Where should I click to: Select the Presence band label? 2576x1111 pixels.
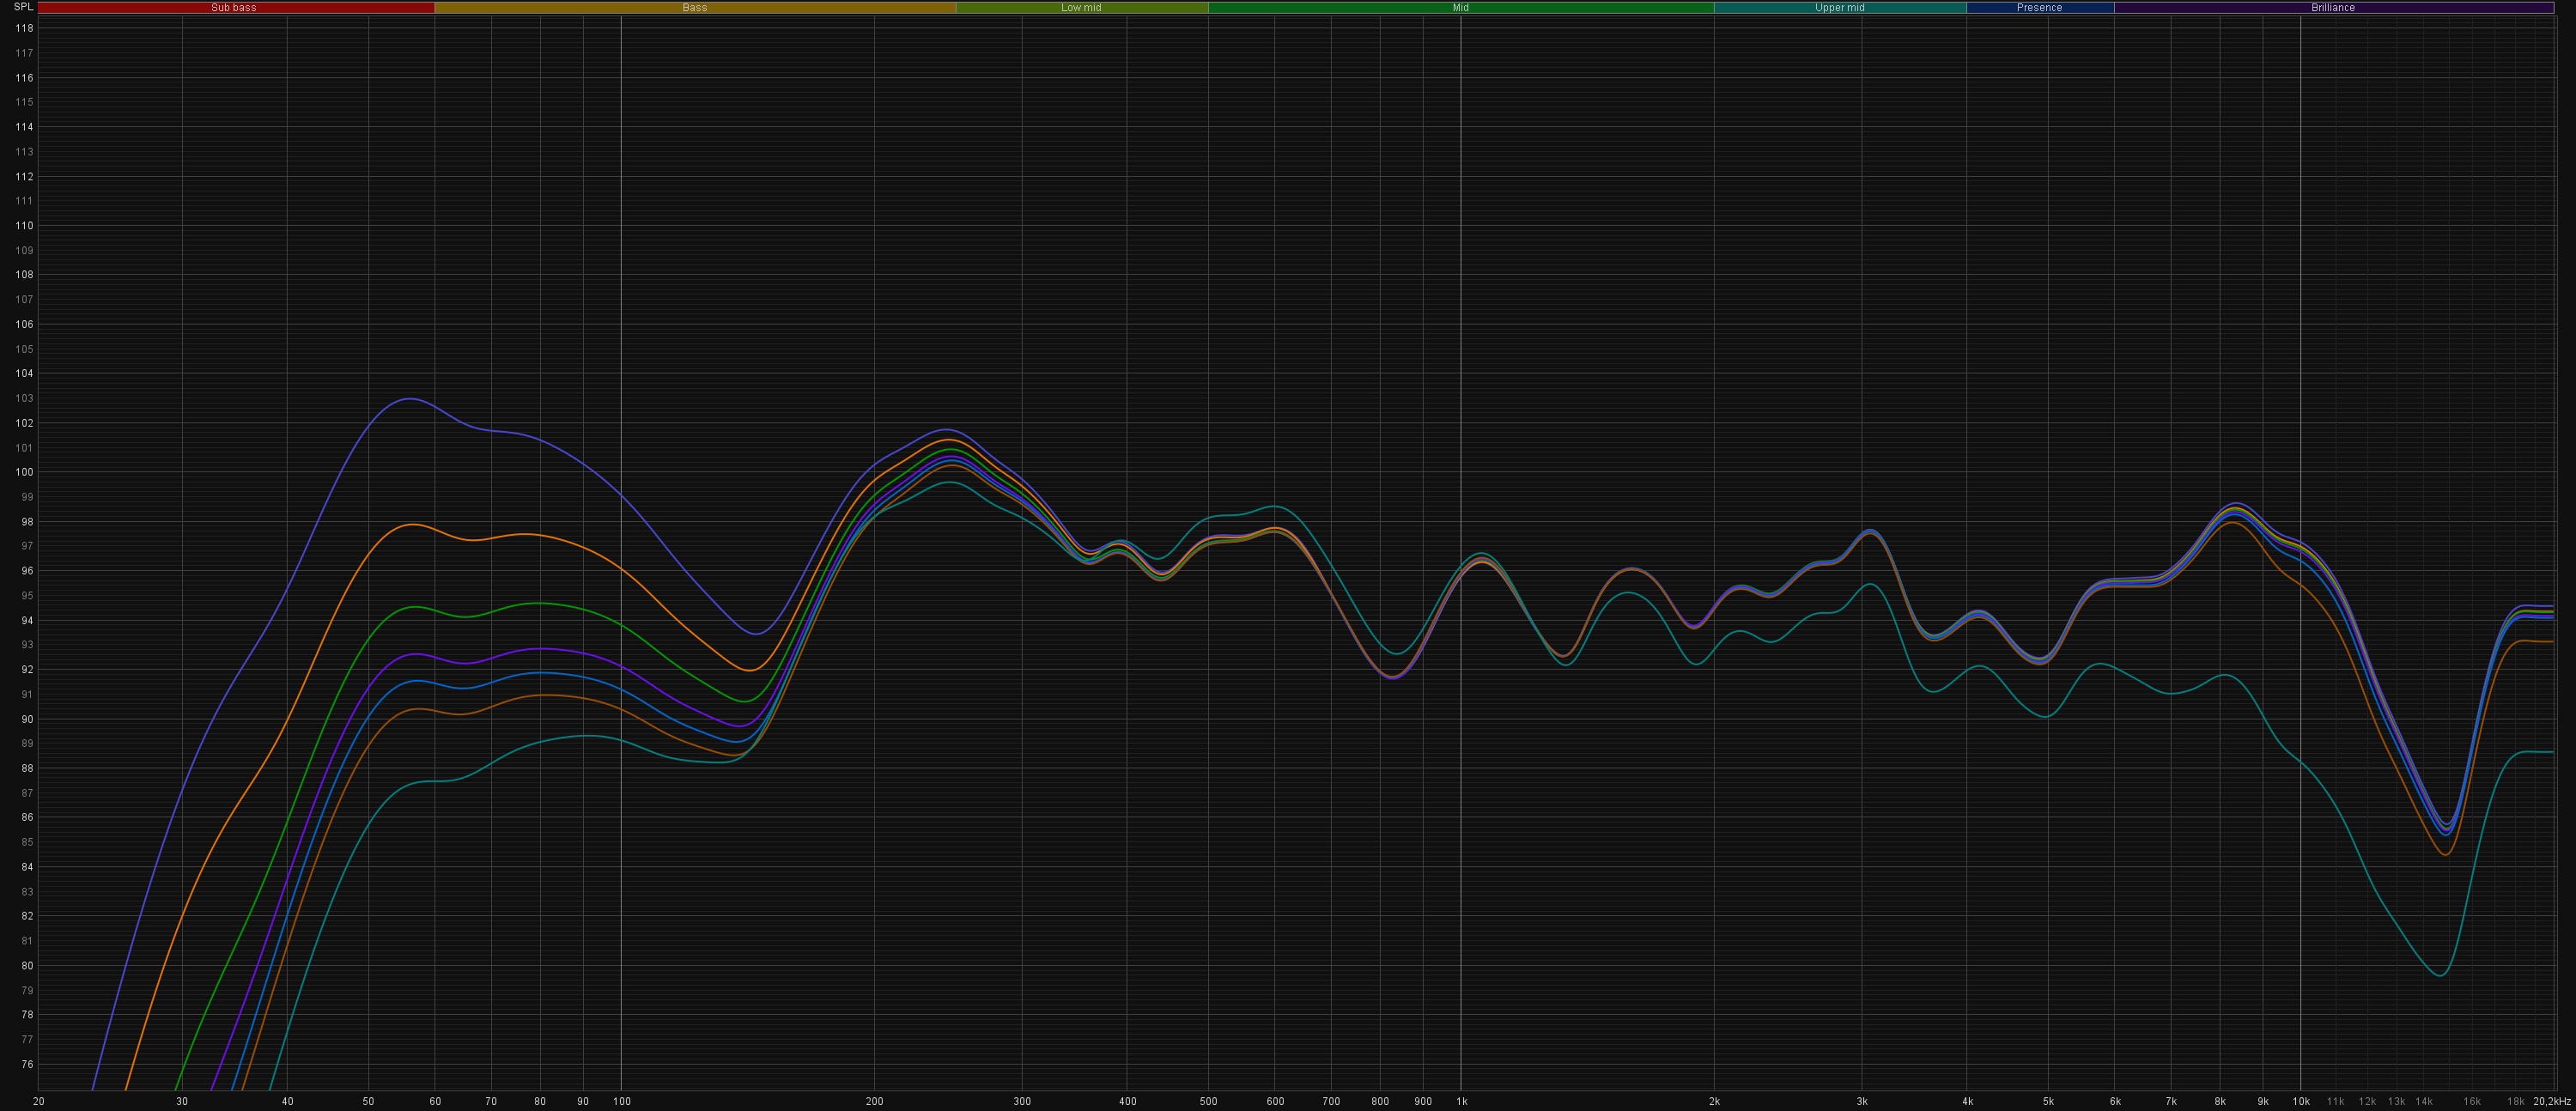(2039, 7)
